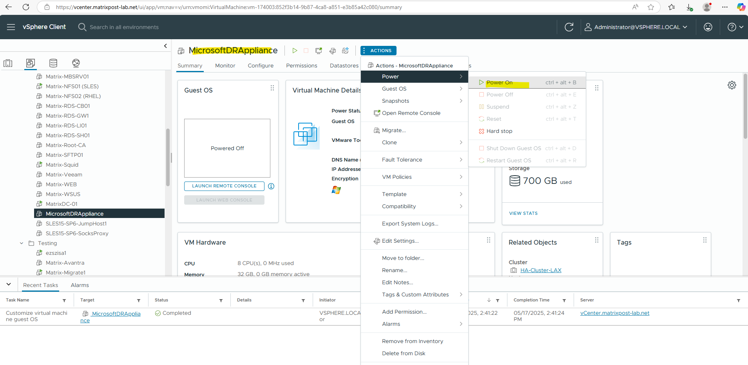Select Matrix-Veeam VM in the tree
748x365 pixels.
(64, 174)
